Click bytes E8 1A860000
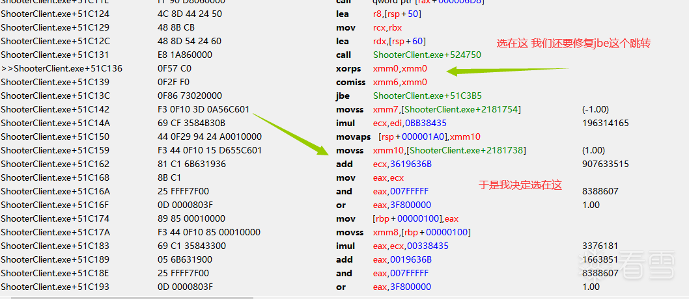Image resolution: width=689 pixels, height=299 pixels. (x=184, y=55)
